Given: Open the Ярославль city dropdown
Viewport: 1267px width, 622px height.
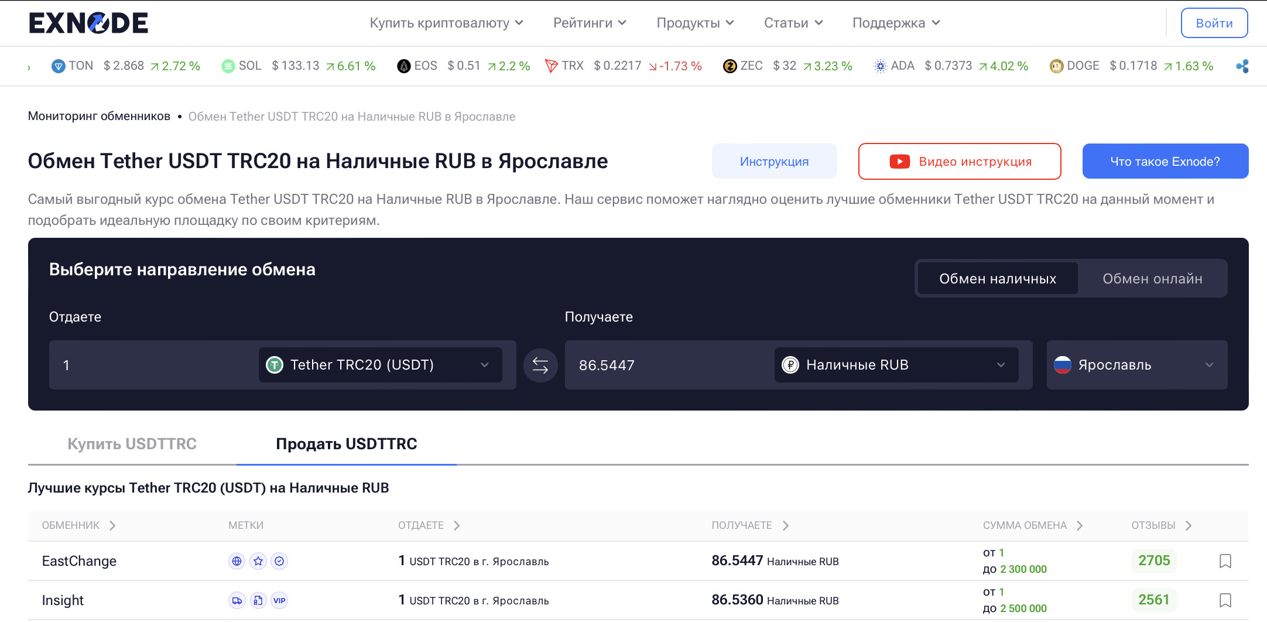Looking at the screenshot, I should (x=1137, y=365).
